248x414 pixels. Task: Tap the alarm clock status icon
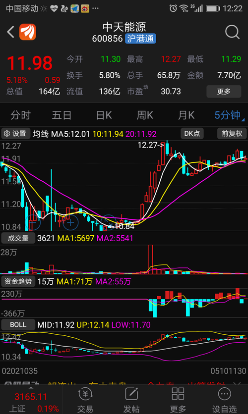[x=173, y=8]
